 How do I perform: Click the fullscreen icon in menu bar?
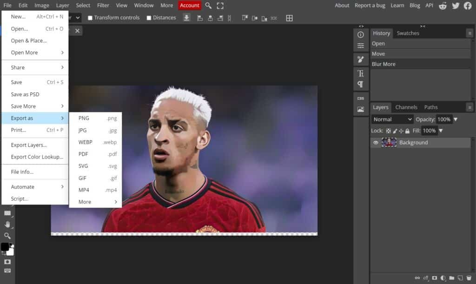coord(220,6)
